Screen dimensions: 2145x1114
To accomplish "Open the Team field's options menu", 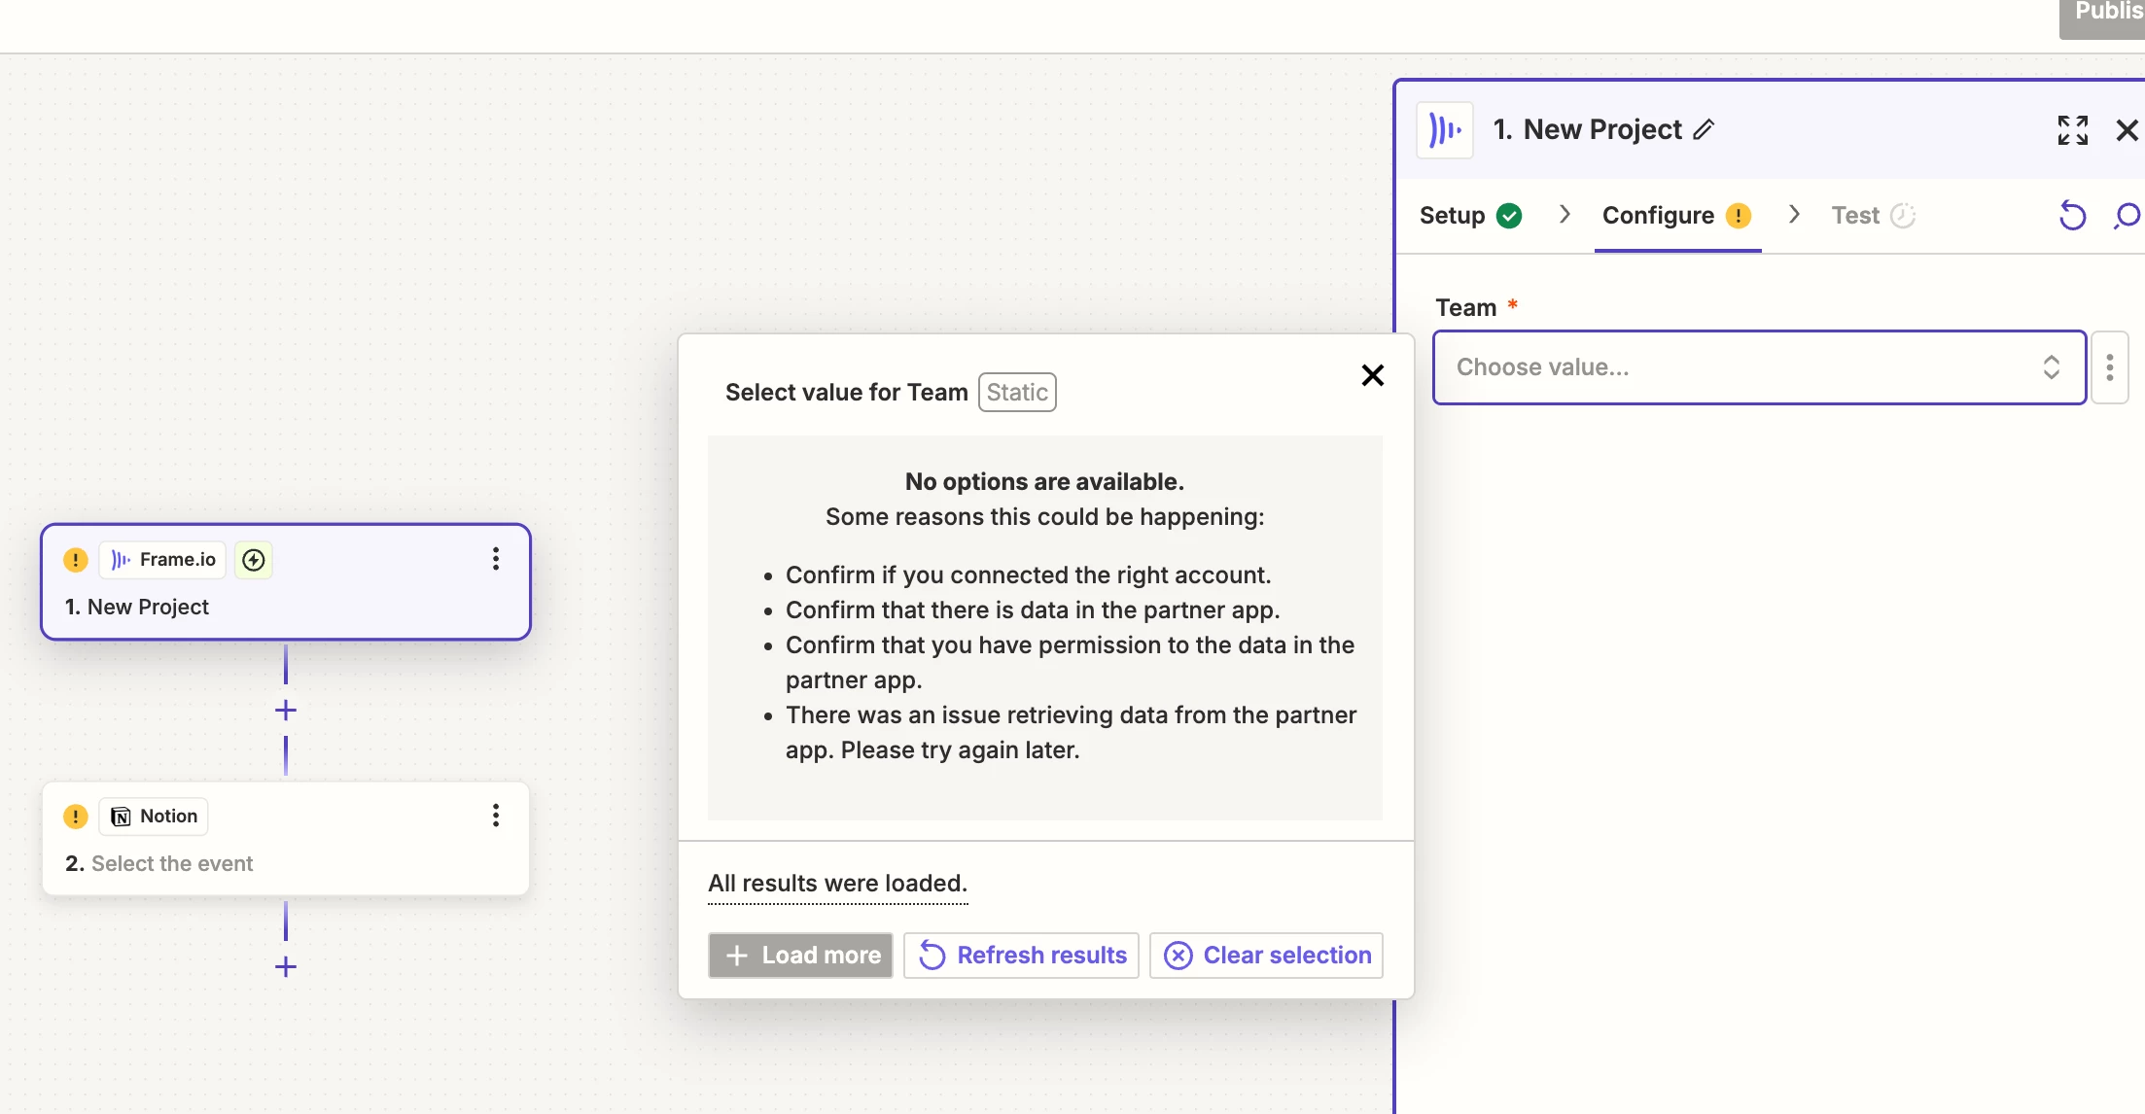I will pos(2109,367).
